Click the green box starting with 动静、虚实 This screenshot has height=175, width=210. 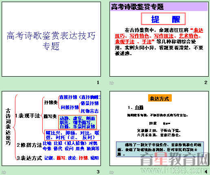click(78, 122)
